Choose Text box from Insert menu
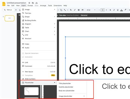130x99 pixels. [x=39, y=13]
